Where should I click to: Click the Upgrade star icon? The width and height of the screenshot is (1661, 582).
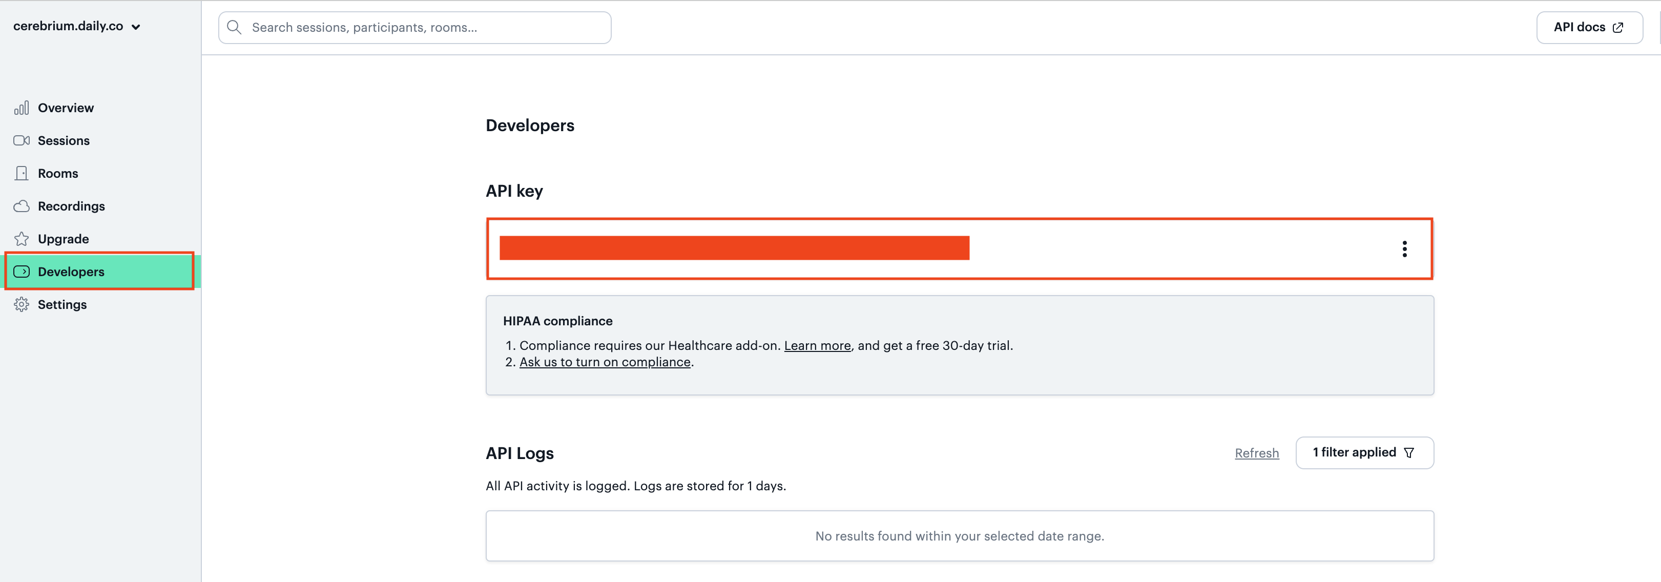(x=22, y=239)
